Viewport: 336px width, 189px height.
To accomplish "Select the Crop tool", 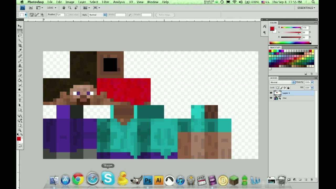I will point(20,46).
